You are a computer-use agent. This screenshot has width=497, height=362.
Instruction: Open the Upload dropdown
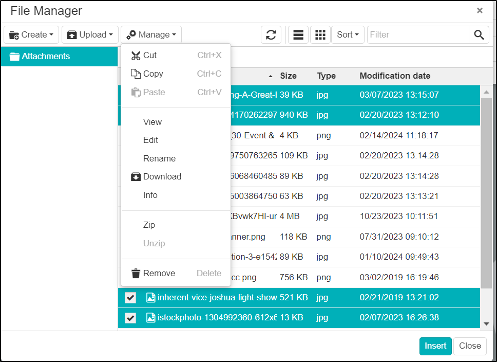[90, 34]
